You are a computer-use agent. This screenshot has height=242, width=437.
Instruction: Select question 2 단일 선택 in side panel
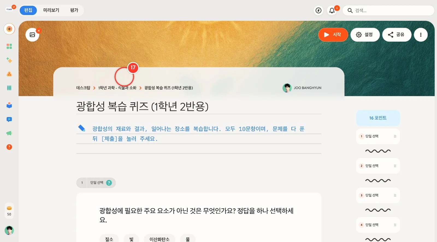click(378, 166)
